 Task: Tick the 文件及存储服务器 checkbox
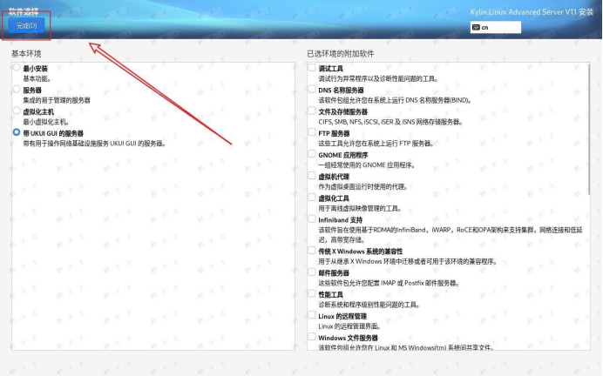(x=312, y=111)
